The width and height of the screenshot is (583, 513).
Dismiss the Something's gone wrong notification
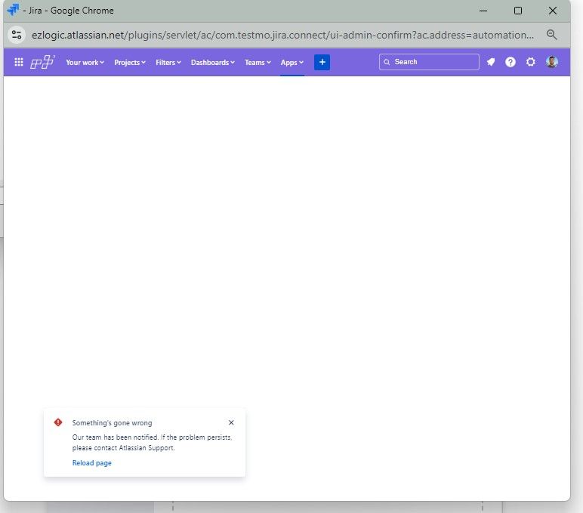point(231,422)
